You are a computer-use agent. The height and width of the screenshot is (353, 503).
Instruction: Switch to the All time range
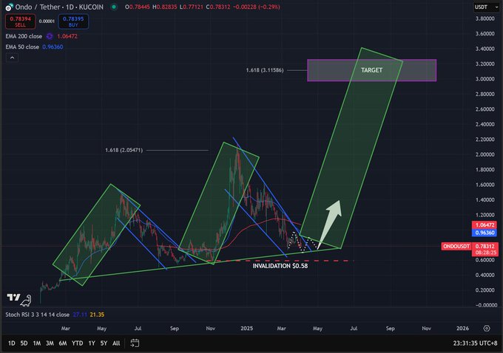click(x=116, y=343)
